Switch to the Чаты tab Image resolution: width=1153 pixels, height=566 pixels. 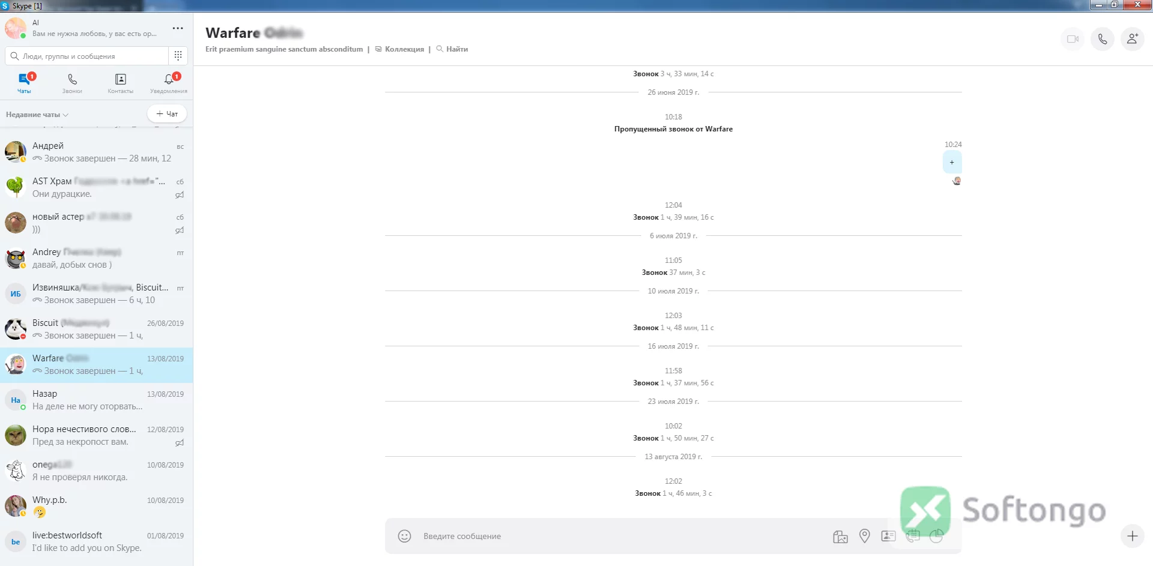pyautogui.click(x=24, y=83)
